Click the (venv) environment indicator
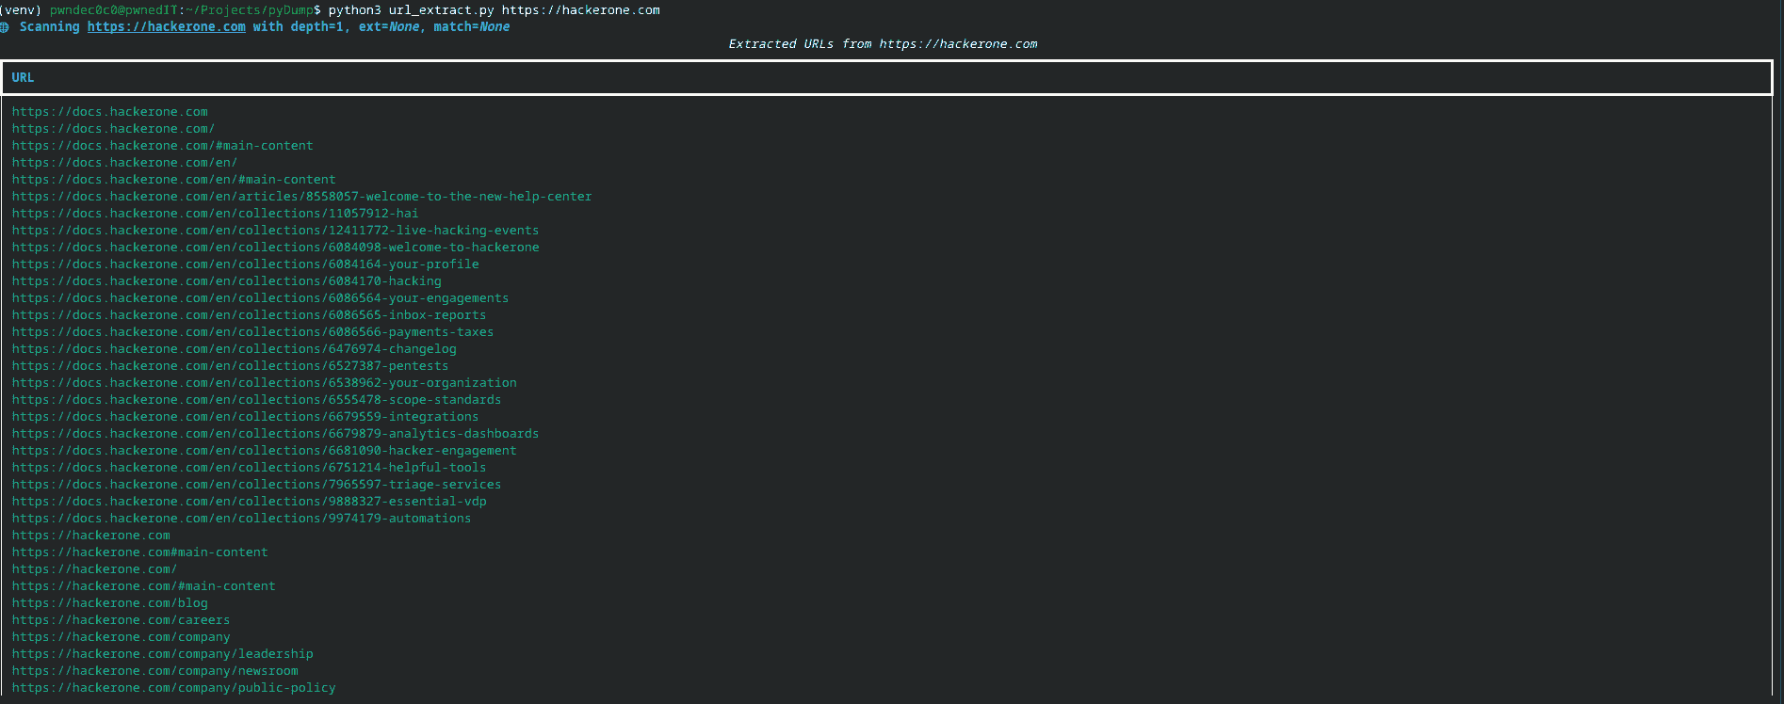The image size is (1784, 704). coord(21,10)
